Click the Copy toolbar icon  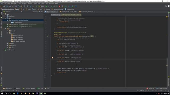[x=19, y=6]
